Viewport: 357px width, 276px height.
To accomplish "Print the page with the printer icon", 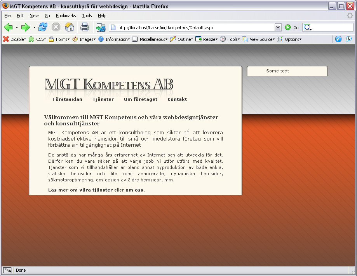I will pyautogui.click(x=85, y=27).
